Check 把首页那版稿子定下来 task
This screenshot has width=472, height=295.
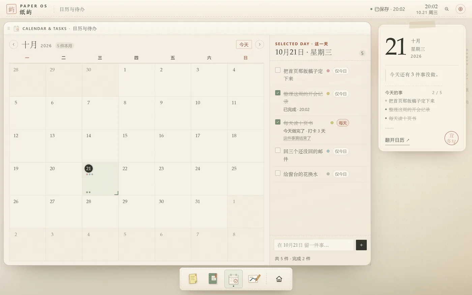click(x=278, y=70)
